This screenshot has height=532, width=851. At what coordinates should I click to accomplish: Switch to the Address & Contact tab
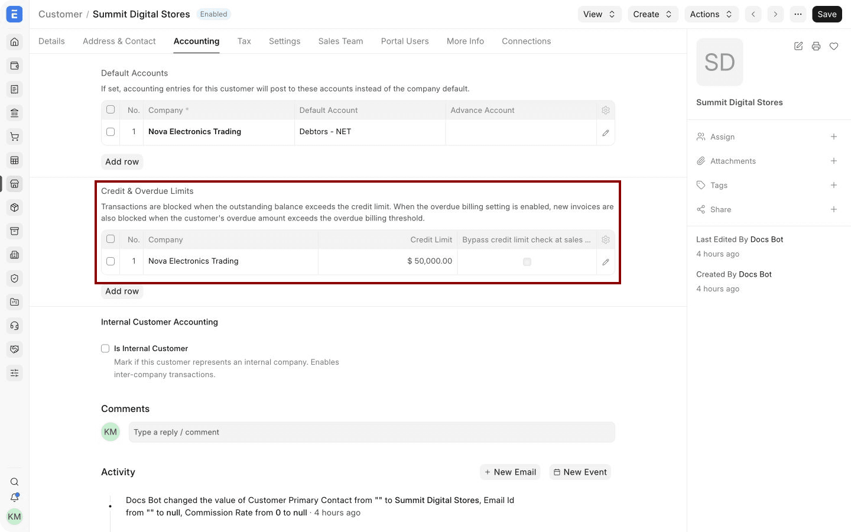click(119, 41)
